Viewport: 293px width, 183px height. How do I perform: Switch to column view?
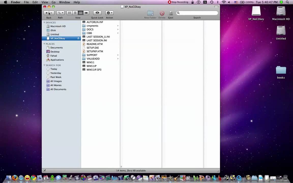tap(81, 13)
